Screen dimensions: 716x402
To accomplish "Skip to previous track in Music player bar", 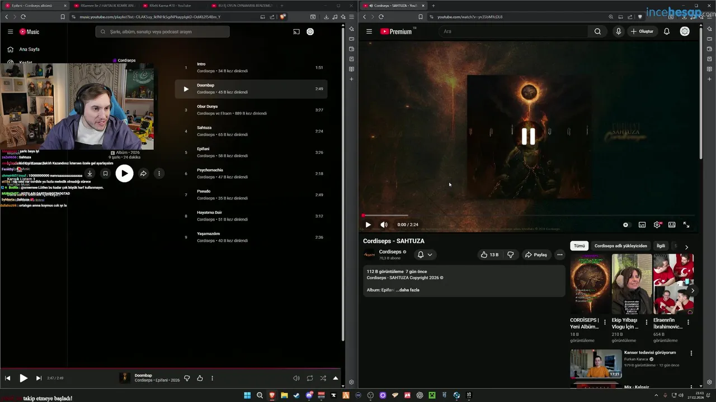I will pos(8,378).
